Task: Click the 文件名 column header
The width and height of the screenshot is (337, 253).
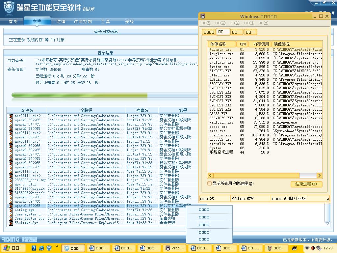Action: [27, 110]
